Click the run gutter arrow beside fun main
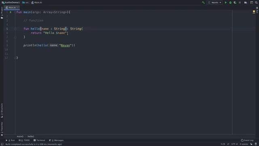This screenshot has height=146, width=259. [x=11, y=12]
